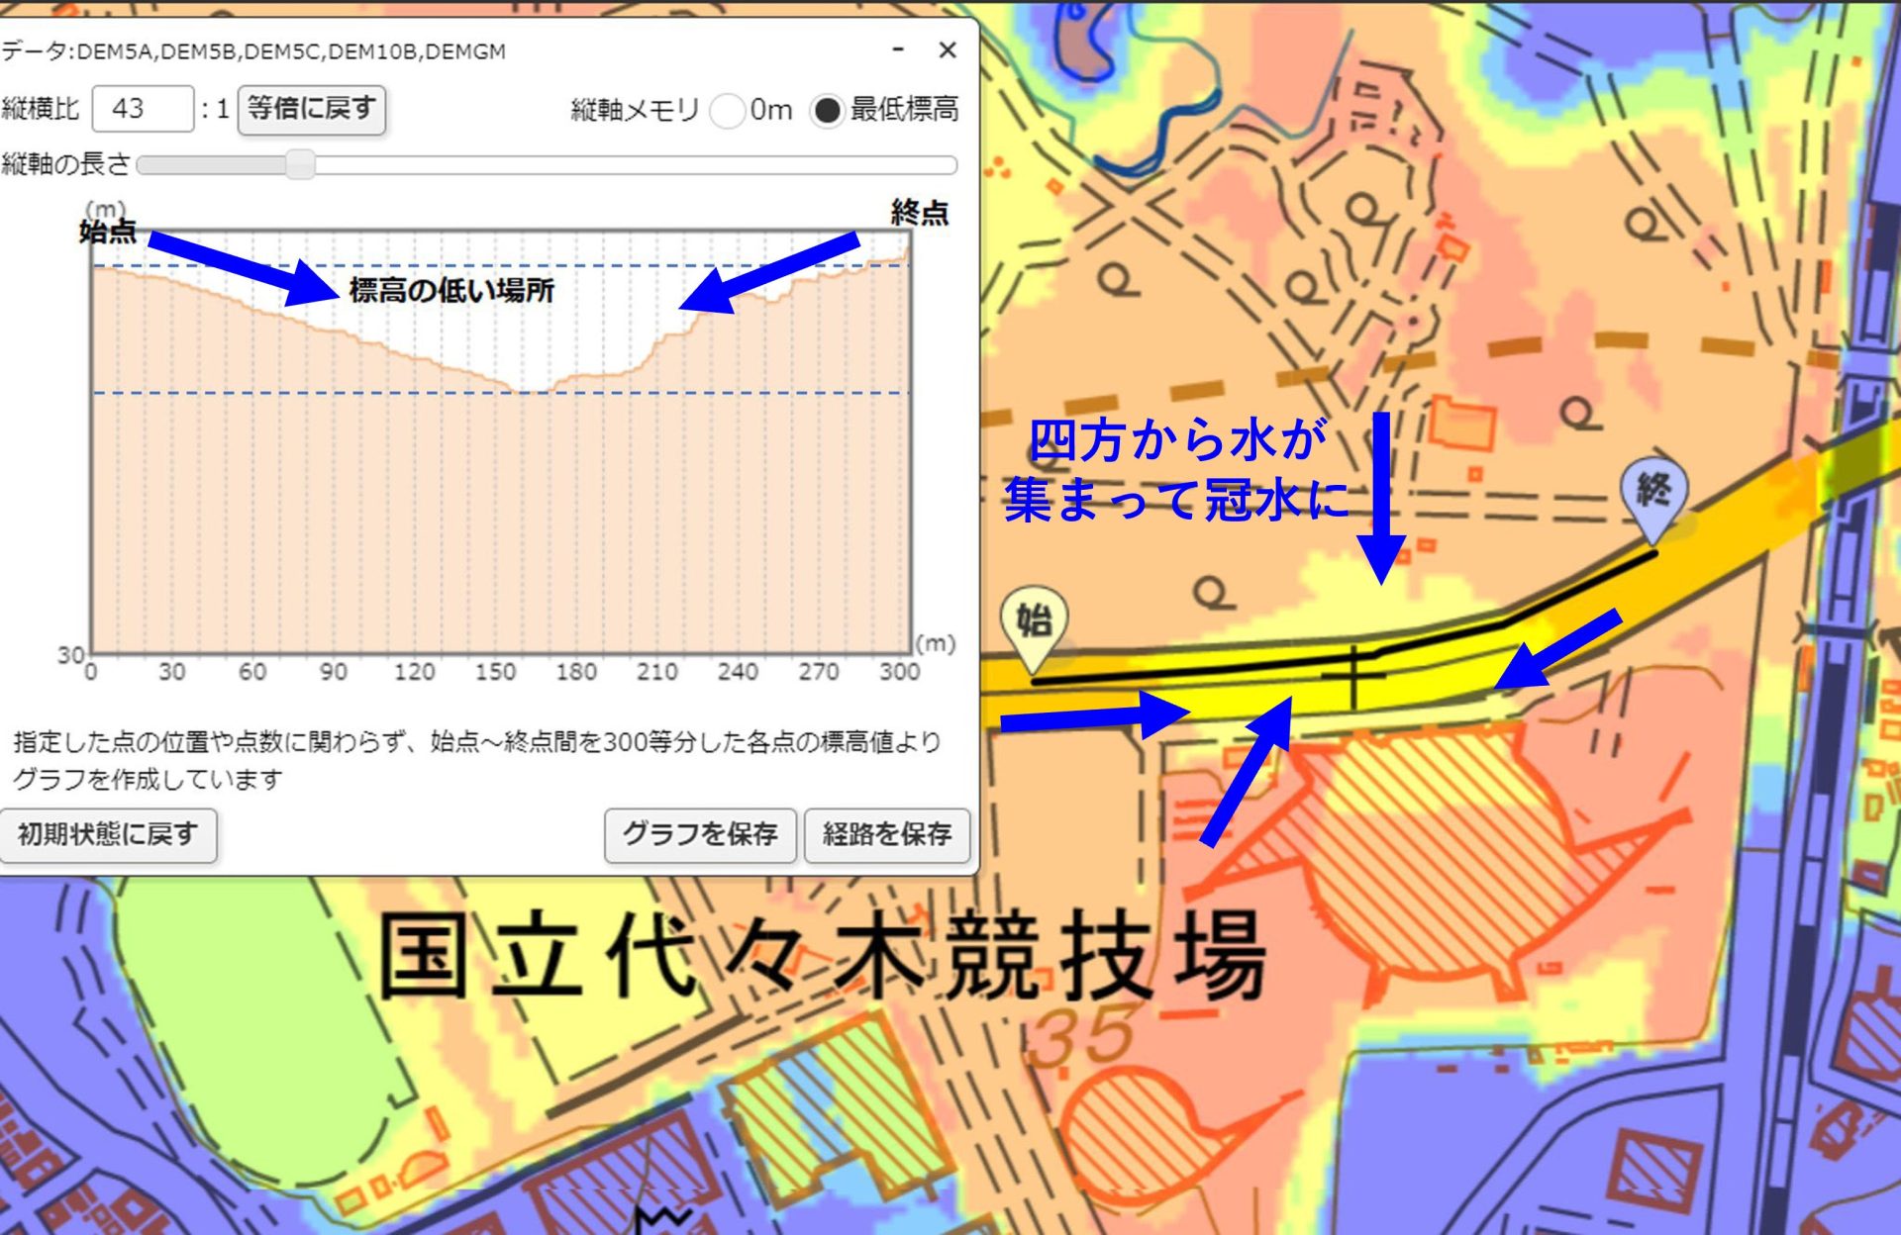The width and height of the screenshot is (1901, 1235).
Task: Click the 35 elevation label on map
Action: click(1082, 1036)
